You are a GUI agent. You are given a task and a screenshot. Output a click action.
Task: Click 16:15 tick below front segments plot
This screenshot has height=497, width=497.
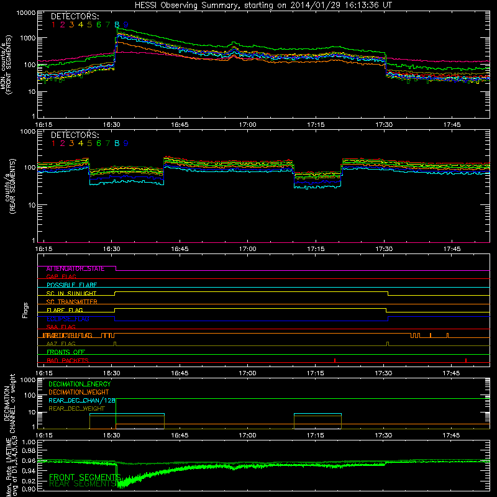(x=43, y=125)
